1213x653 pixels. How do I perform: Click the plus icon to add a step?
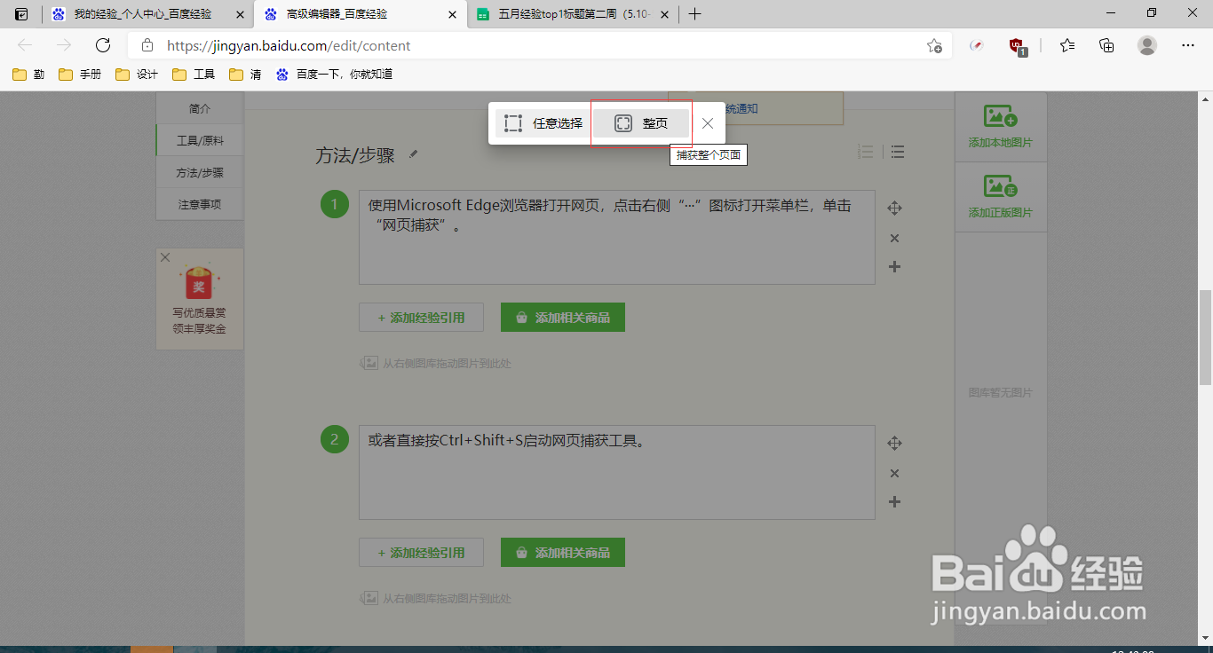coord(894,266)
